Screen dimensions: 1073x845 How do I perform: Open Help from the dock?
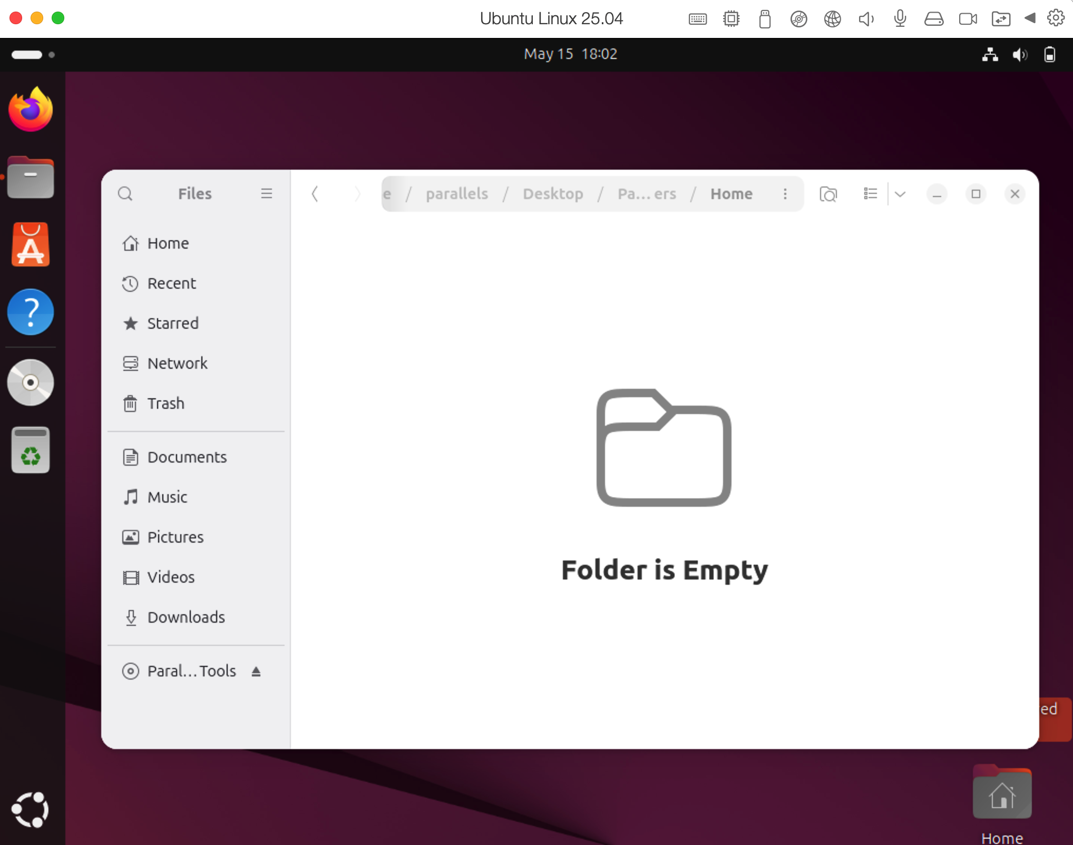coord(30,312)
